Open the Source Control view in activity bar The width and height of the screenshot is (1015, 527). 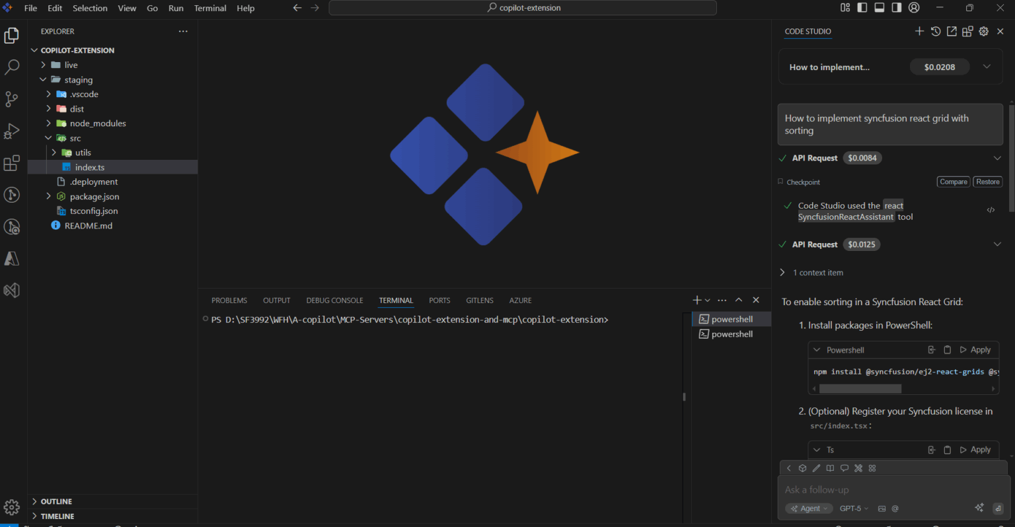click(x=11, y=99)
